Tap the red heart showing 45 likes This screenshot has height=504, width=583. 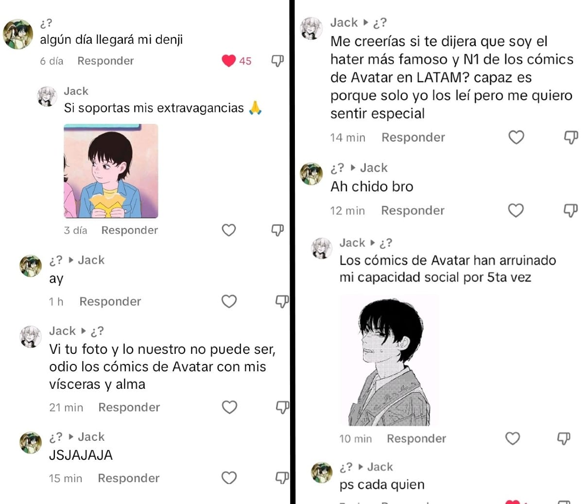tap(229, 61)
